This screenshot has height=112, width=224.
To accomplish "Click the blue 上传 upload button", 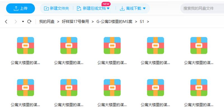I will click(20, 8).
